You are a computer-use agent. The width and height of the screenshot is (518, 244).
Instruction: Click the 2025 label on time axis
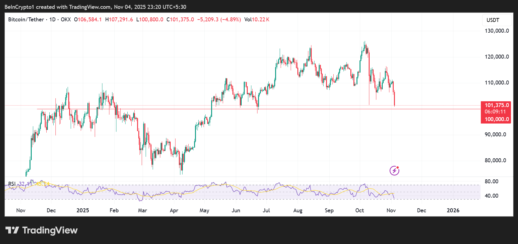coord(83,210)
